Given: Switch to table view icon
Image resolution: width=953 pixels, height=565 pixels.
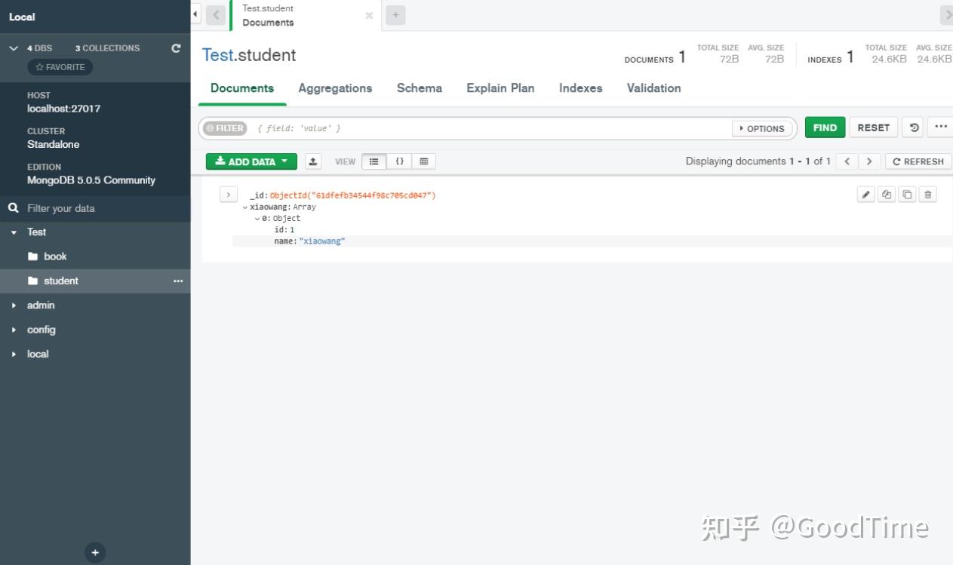Looking at the screenshot, I should 423,161.
